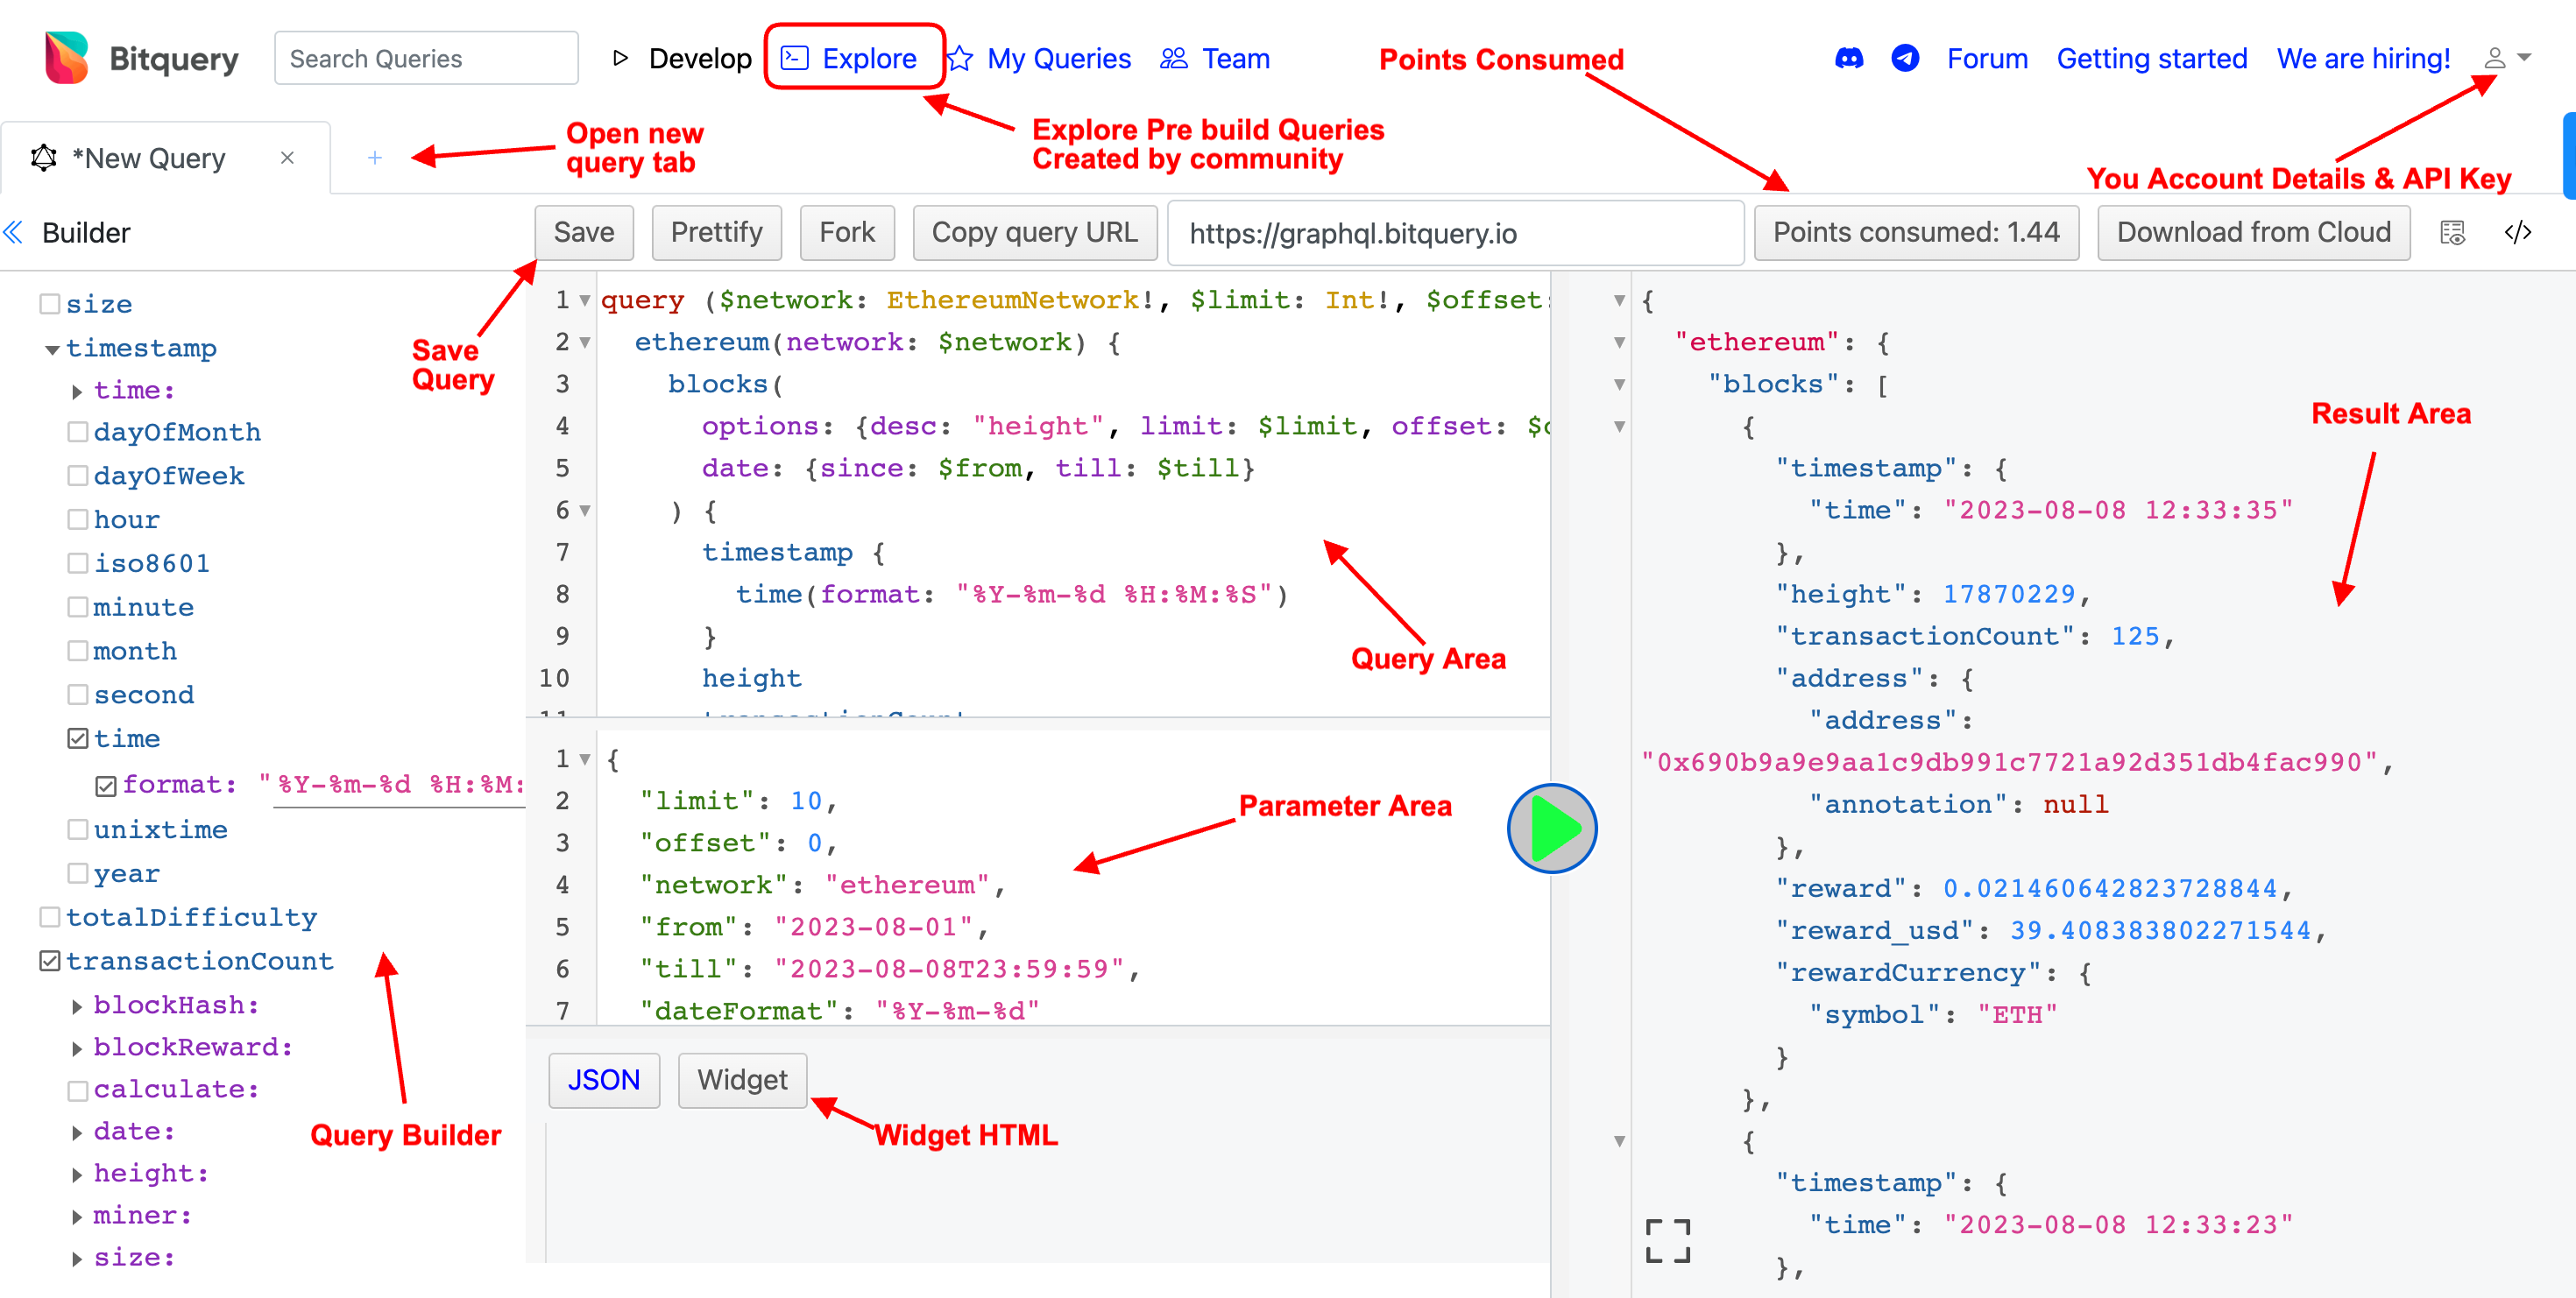
Task: Select the JSON result tab
Action: [604, 1080]
